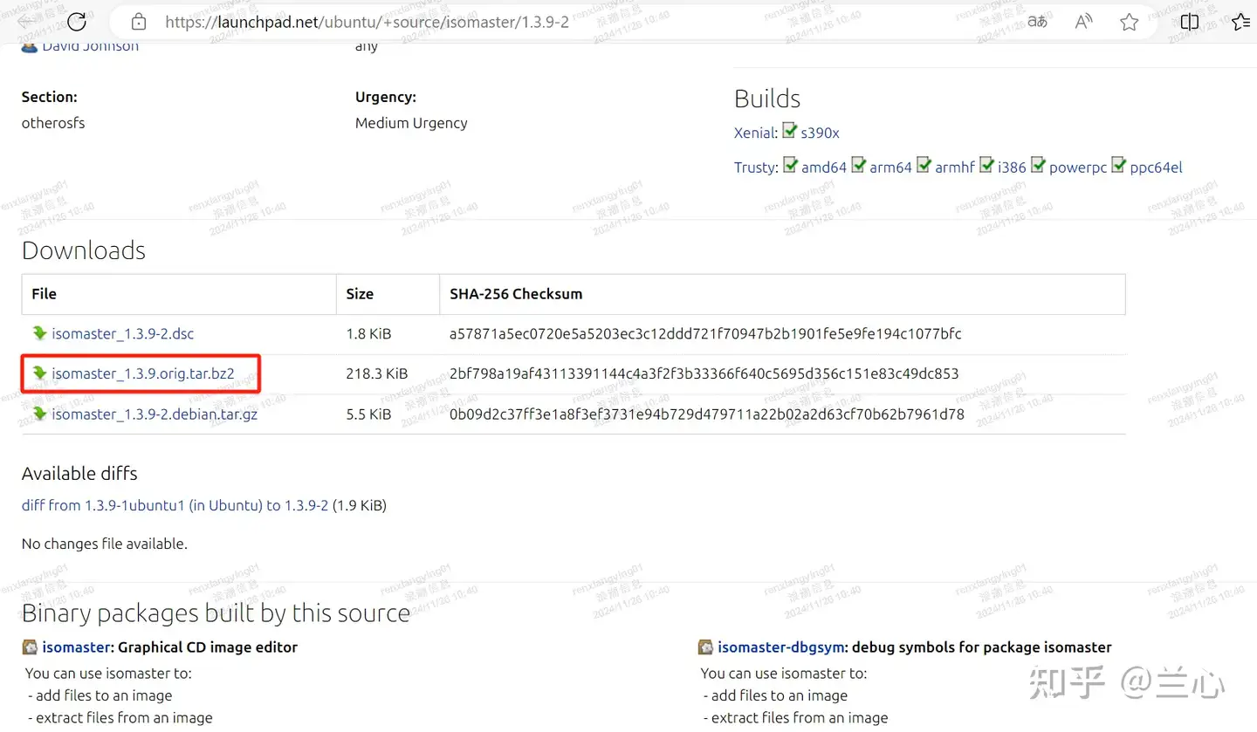Click the build success checkmark icon before arm64

pyautogui.click(x=859, y=165)
